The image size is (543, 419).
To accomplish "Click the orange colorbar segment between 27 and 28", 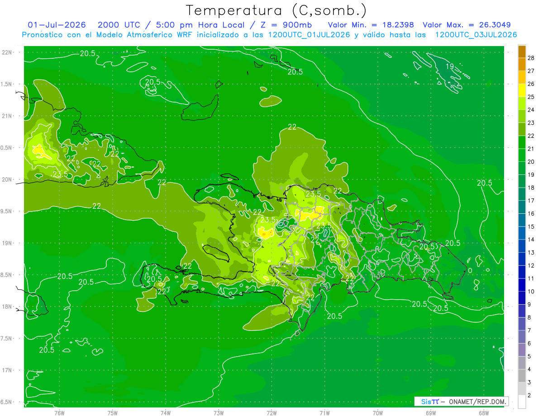I will [522, 64].
